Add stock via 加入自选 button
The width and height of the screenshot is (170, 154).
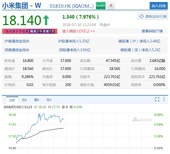coord(159,6)
